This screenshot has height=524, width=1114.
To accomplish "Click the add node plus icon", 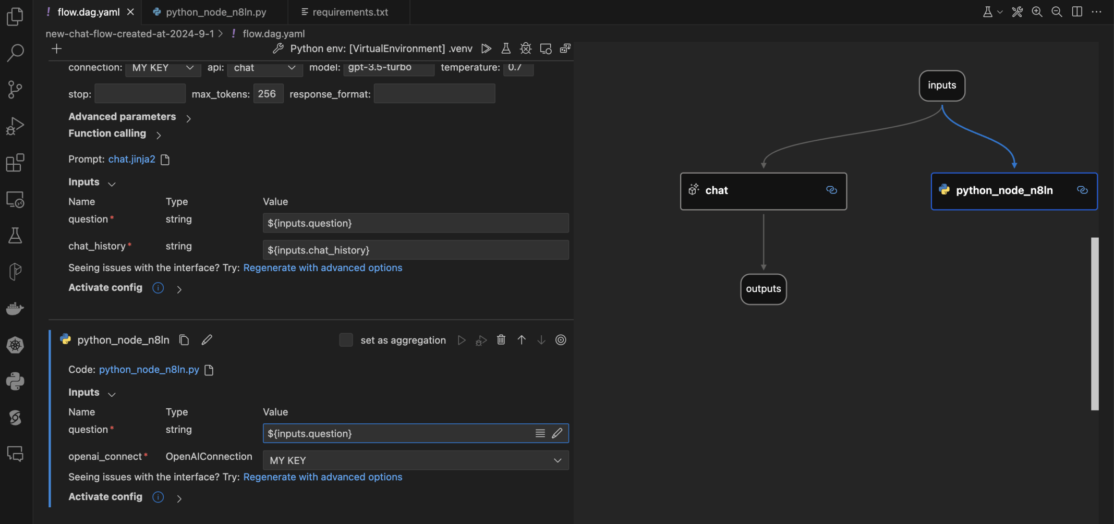I will [x=57, y=48].
